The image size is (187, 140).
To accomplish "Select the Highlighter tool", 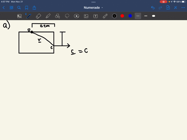I will click(48, 16).
